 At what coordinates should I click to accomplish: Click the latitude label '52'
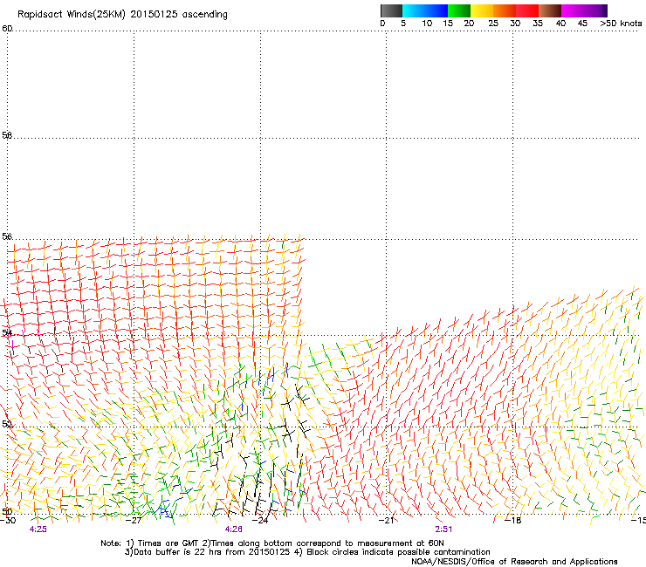7,424
